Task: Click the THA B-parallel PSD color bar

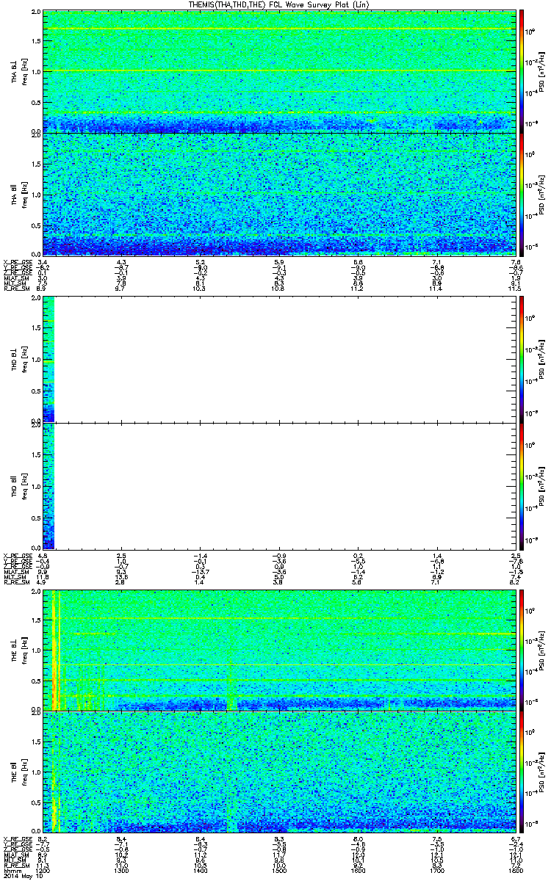Action: (521, 194)
